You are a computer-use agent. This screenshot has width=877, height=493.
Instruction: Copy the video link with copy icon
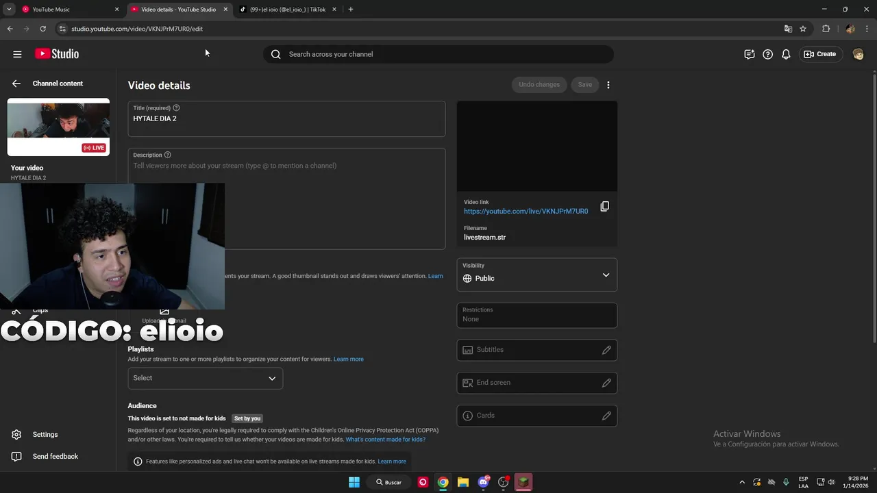(x=604, y=206)
